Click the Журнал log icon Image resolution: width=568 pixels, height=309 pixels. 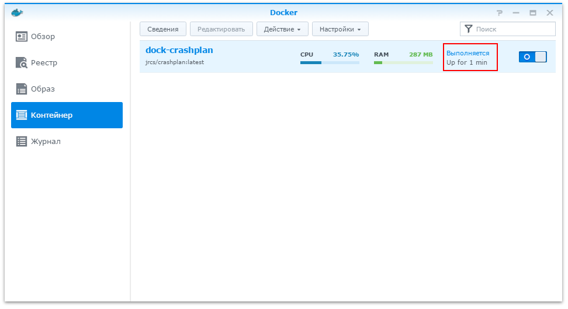[22, 141]
